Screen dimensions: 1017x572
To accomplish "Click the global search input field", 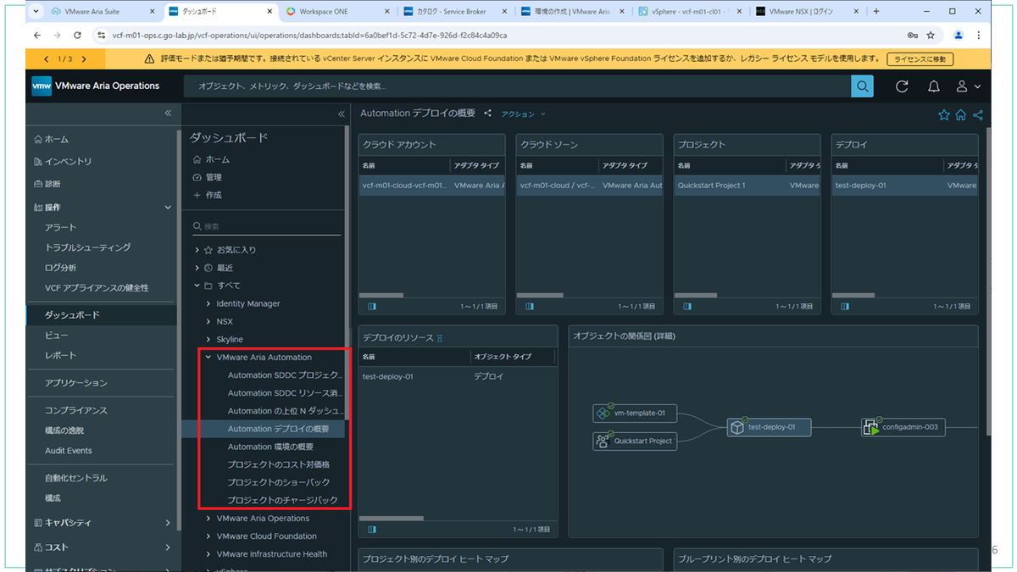I will (517, 86).
